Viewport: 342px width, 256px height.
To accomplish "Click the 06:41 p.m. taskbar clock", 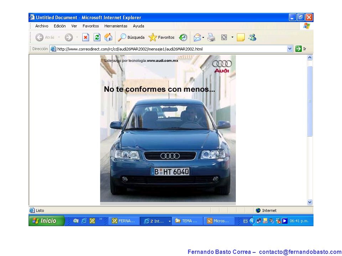I will click(x=299, y=221).
